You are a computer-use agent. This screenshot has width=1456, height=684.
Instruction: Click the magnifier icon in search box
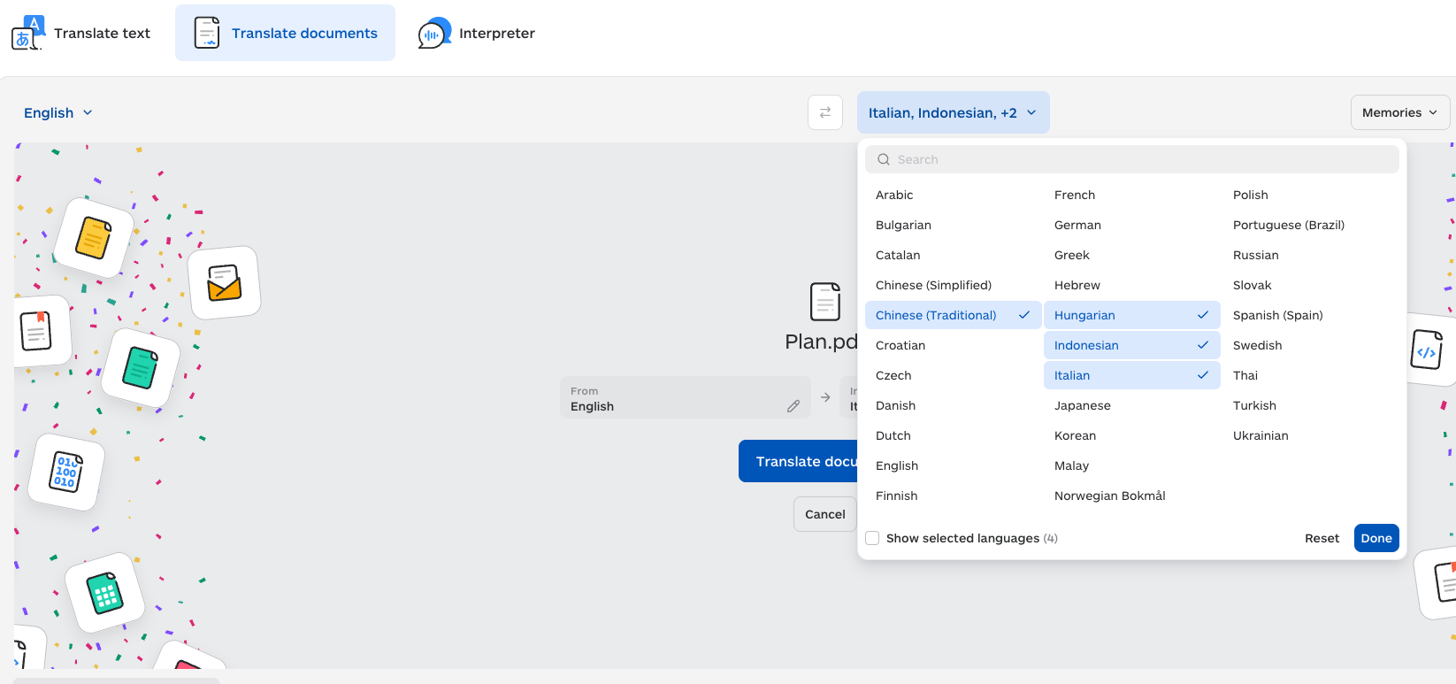point(883,160)
